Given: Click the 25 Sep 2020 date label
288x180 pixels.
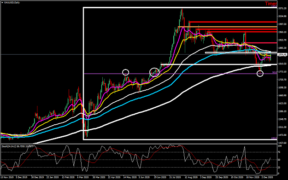Looking at the screenshot, I should point(222,177).
